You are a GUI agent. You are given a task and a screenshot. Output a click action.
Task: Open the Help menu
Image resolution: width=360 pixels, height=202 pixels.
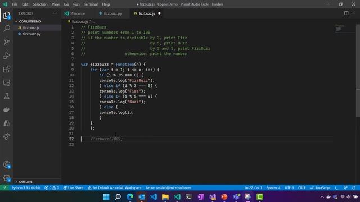pos(106,4)
